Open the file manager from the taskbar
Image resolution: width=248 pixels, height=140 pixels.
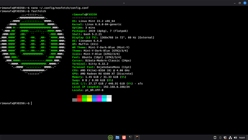118,137
